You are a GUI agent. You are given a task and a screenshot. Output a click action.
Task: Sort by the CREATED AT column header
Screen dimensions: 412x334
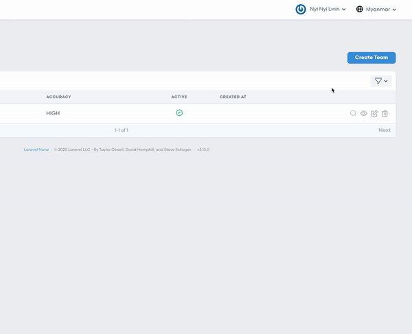[x=233, y=97]
